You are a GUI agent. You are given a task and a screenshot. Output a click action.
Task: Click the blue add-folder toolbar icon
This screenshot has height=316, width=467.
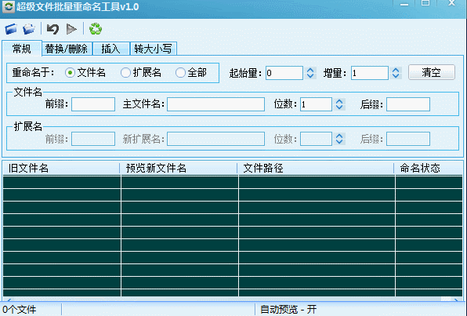[x=11, y=29]
